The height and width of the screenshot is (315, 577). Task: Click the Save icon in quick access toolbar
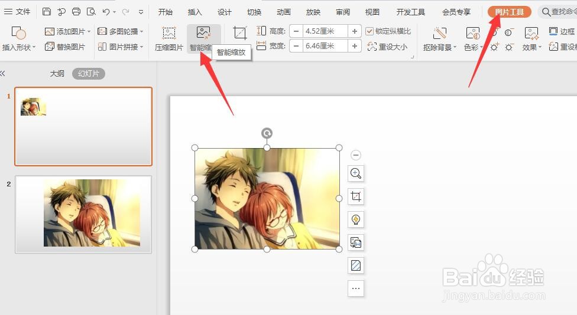pyautogui.click(x=47, y=11)
